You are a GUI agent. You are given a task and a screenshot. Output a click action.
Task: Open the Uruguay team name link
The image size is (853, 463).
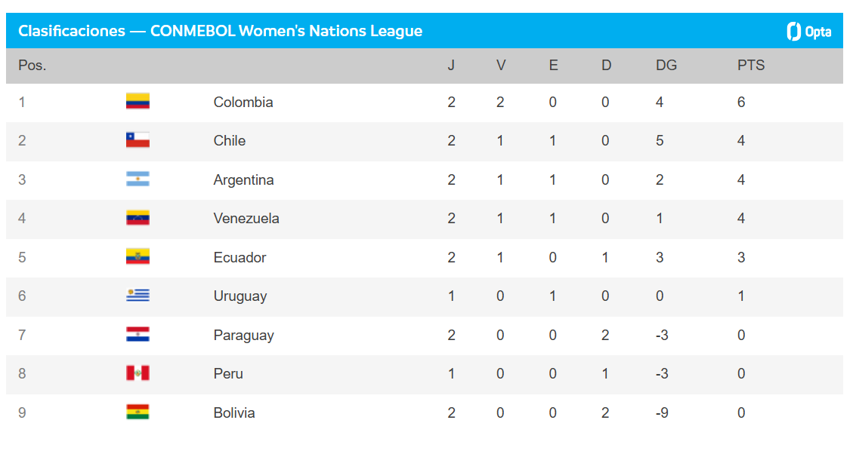(240, 296)
